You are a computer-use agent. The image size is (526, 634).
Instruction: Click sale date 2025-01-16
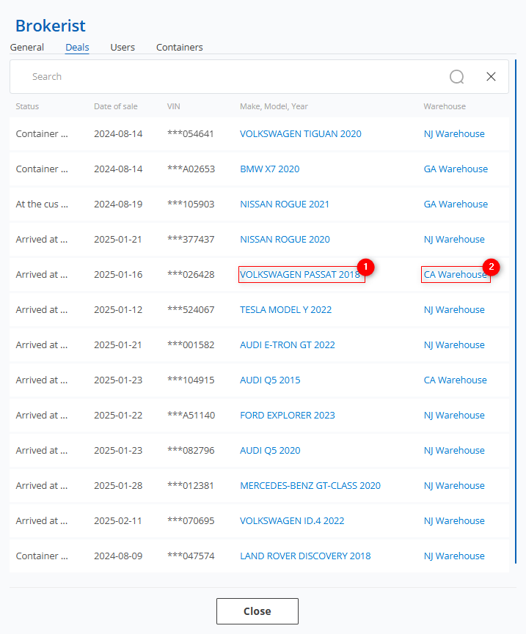(x=118, y=275)
